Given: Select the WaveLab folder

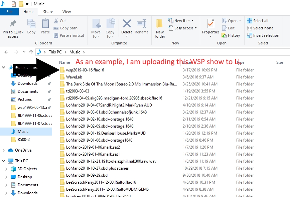Looking at the screenshot, I should coord(74,77).
